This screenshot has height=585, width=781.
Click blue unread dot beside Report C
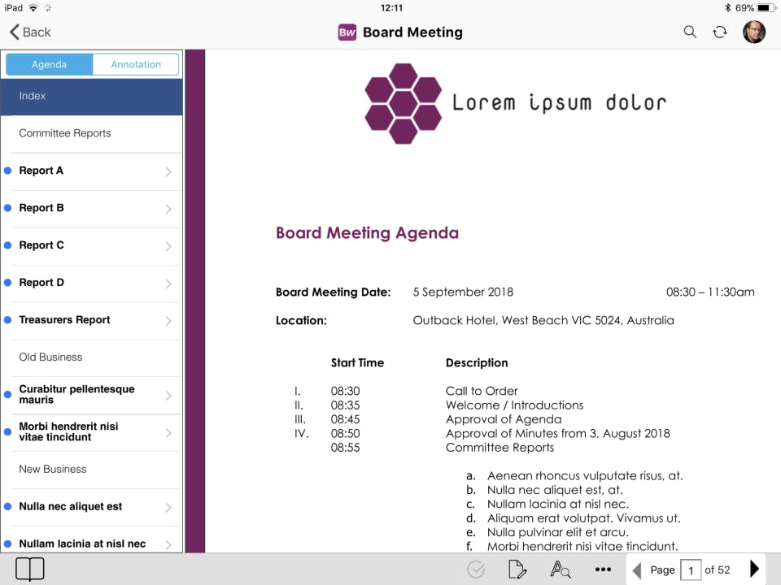coord(7,245)
